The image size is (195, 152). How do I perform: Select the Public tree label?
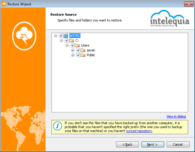[x=91, y=55]
